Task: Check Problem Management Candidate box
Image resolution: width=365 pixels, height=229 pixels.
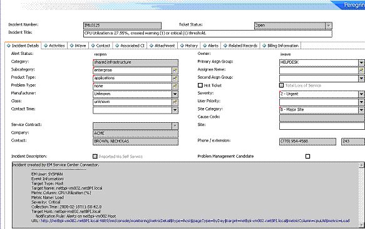Action: pos(308,157)
